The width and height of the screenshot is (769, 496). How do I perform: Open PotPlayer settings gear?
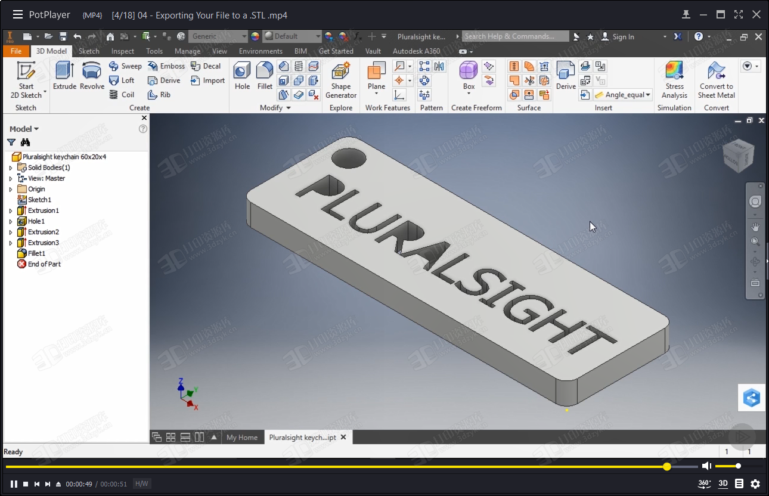coord(755,484)
